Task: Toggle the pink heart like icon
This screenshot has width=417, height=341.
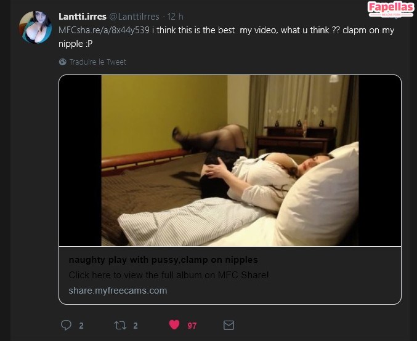Action: pos(174,324)
